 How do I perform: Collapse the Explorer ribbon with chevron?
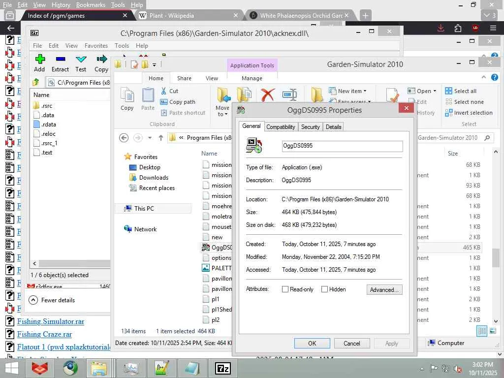pyautogui.click(x=484, y=77)
